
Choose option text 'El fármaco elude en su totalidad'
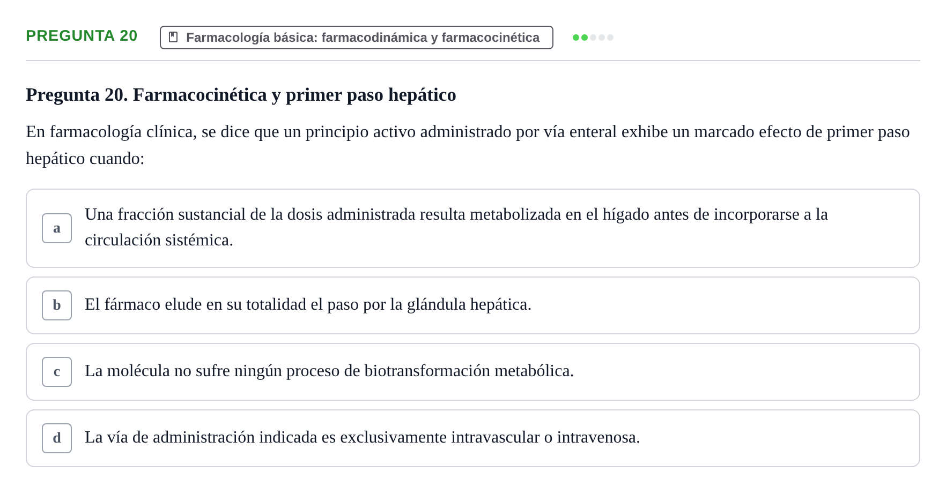pos(308,304)
